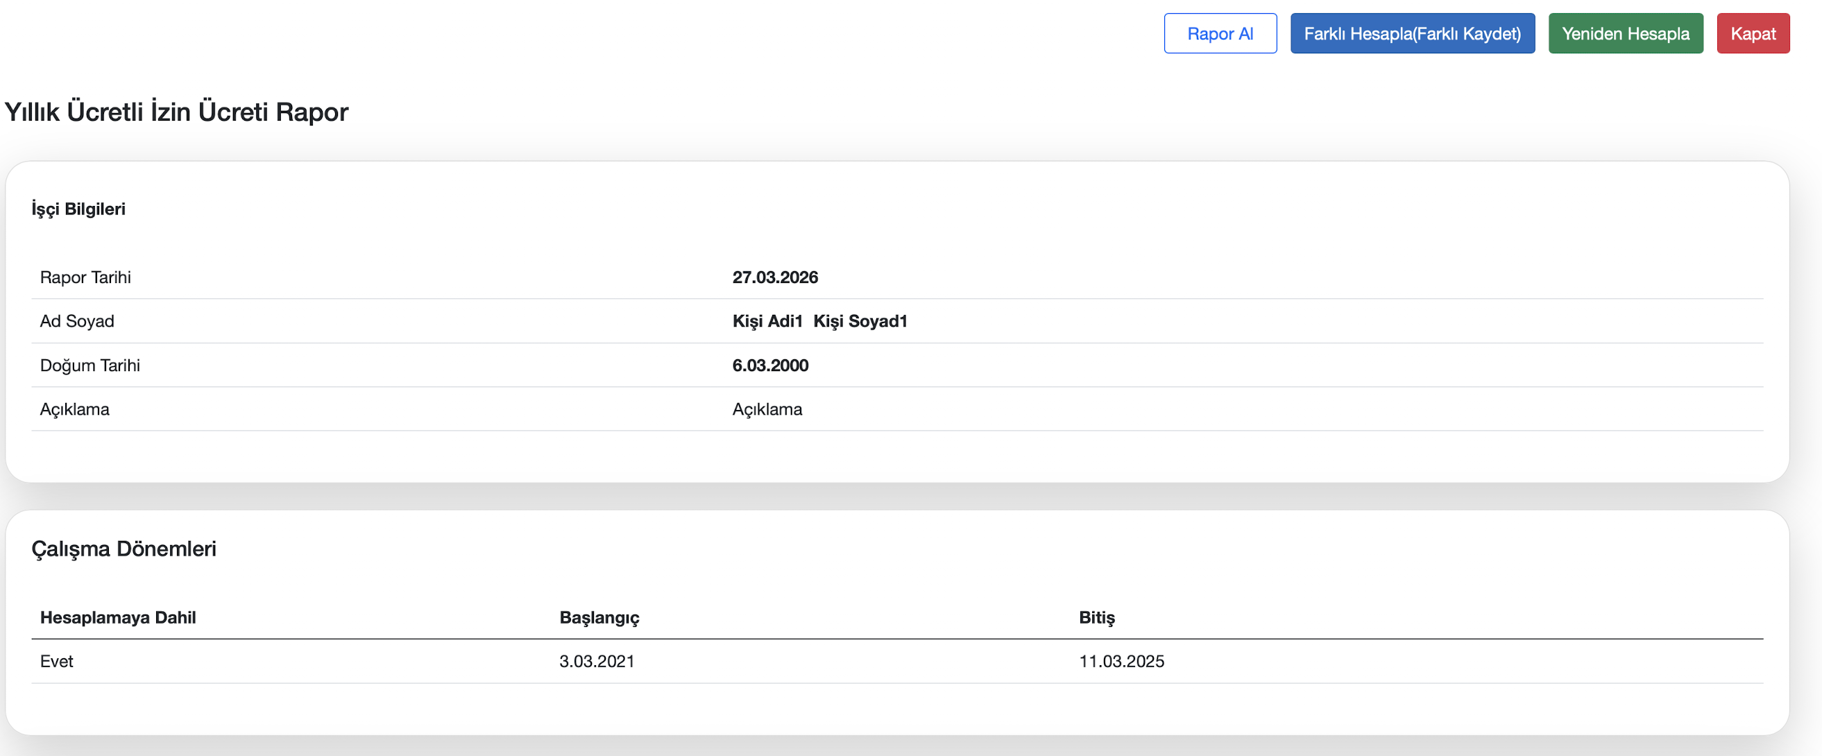Select the birth date 6.03.2000
This screenshot has width=1822, height=756.
769,366
